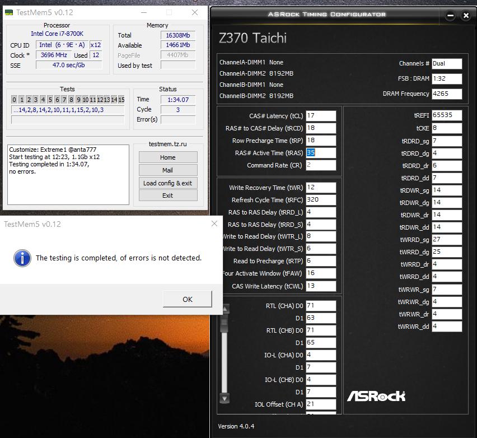Click the IOL Offset (CH A) field
Screen dimensions: 477x438
(x=321, y=404)
